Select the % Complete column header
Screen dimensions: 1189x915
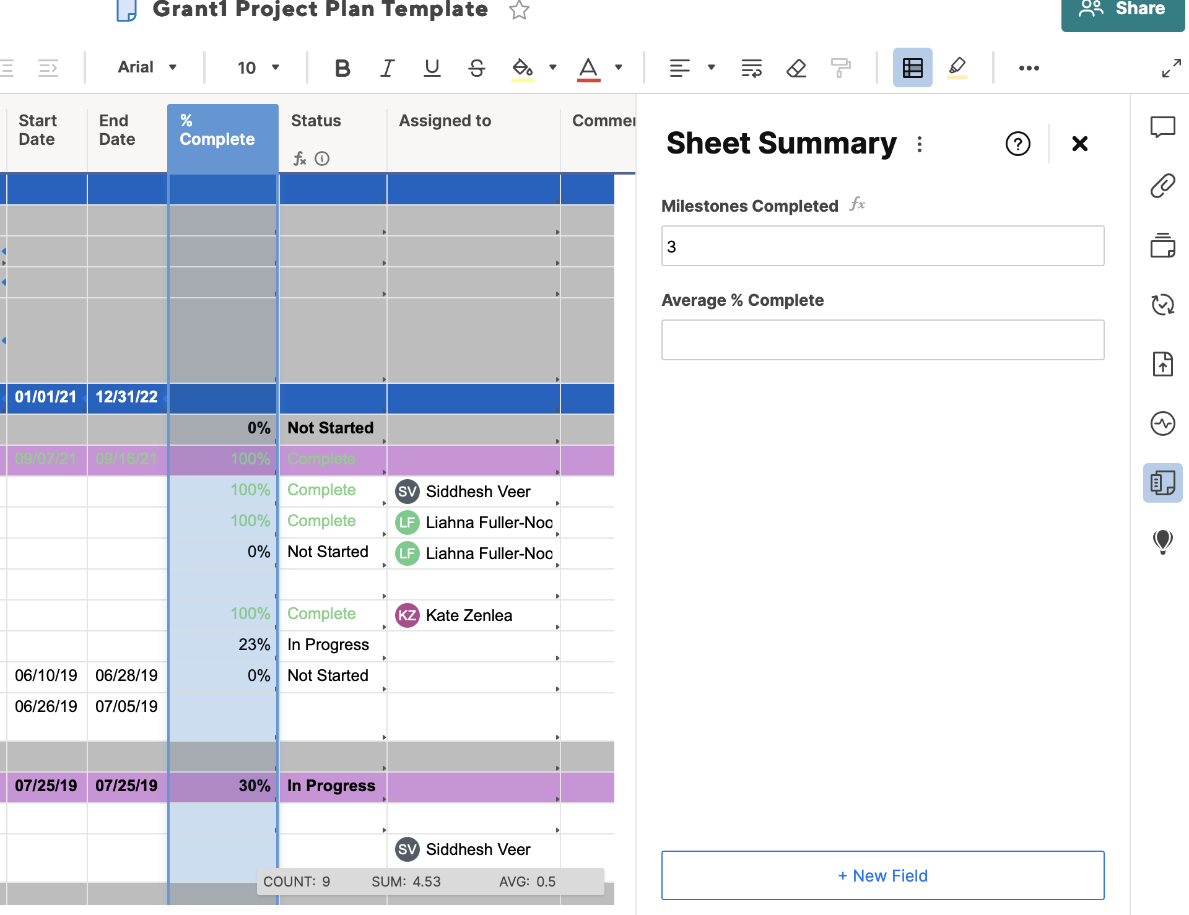coord(222,130)
